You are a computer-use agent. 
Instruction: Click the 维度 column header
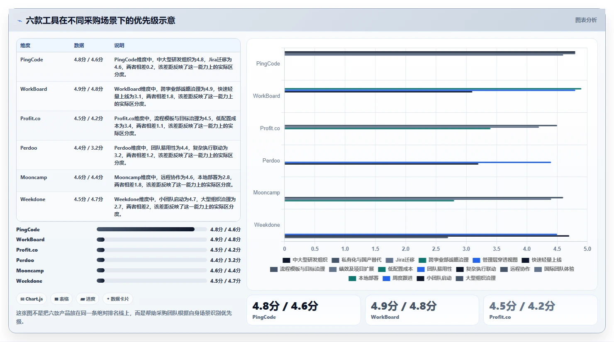coord(25,46)
